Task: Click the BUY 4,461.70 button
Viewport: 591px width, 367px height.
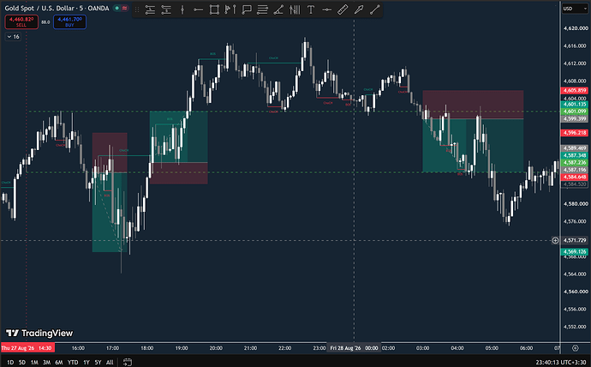Action: click(69, 22)
